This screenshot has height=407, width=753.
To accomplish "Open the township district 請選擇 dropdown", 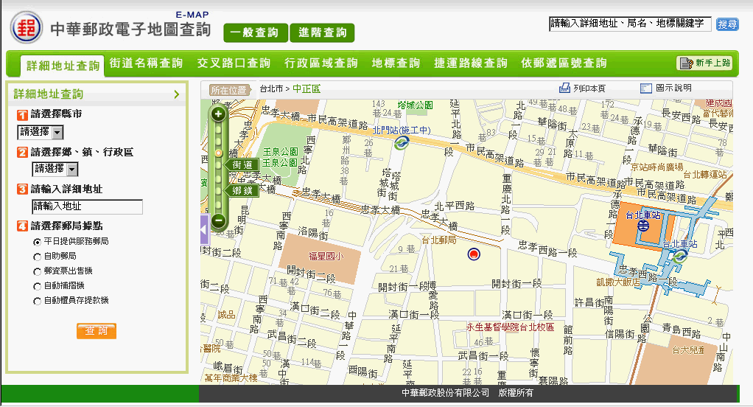I will tap(55, 169).
